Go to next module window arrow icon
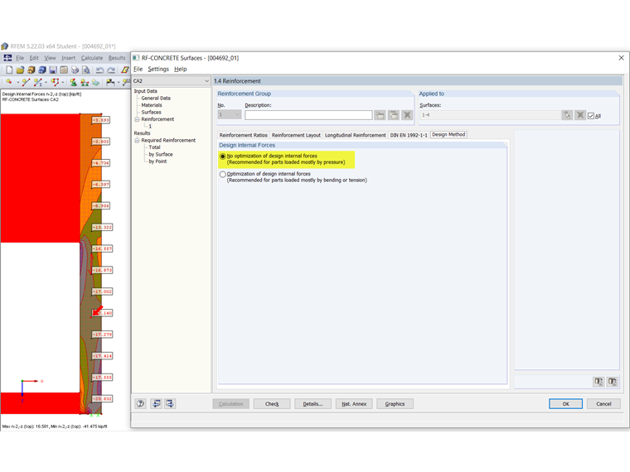This screenshot has width=630, height=472. [x=170, y=403]
